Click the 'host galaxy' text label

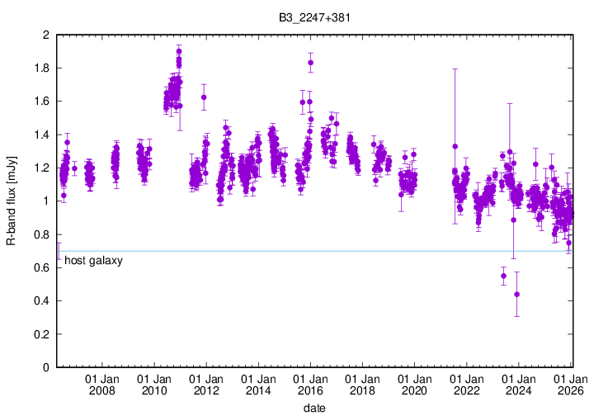click(93, 261)
